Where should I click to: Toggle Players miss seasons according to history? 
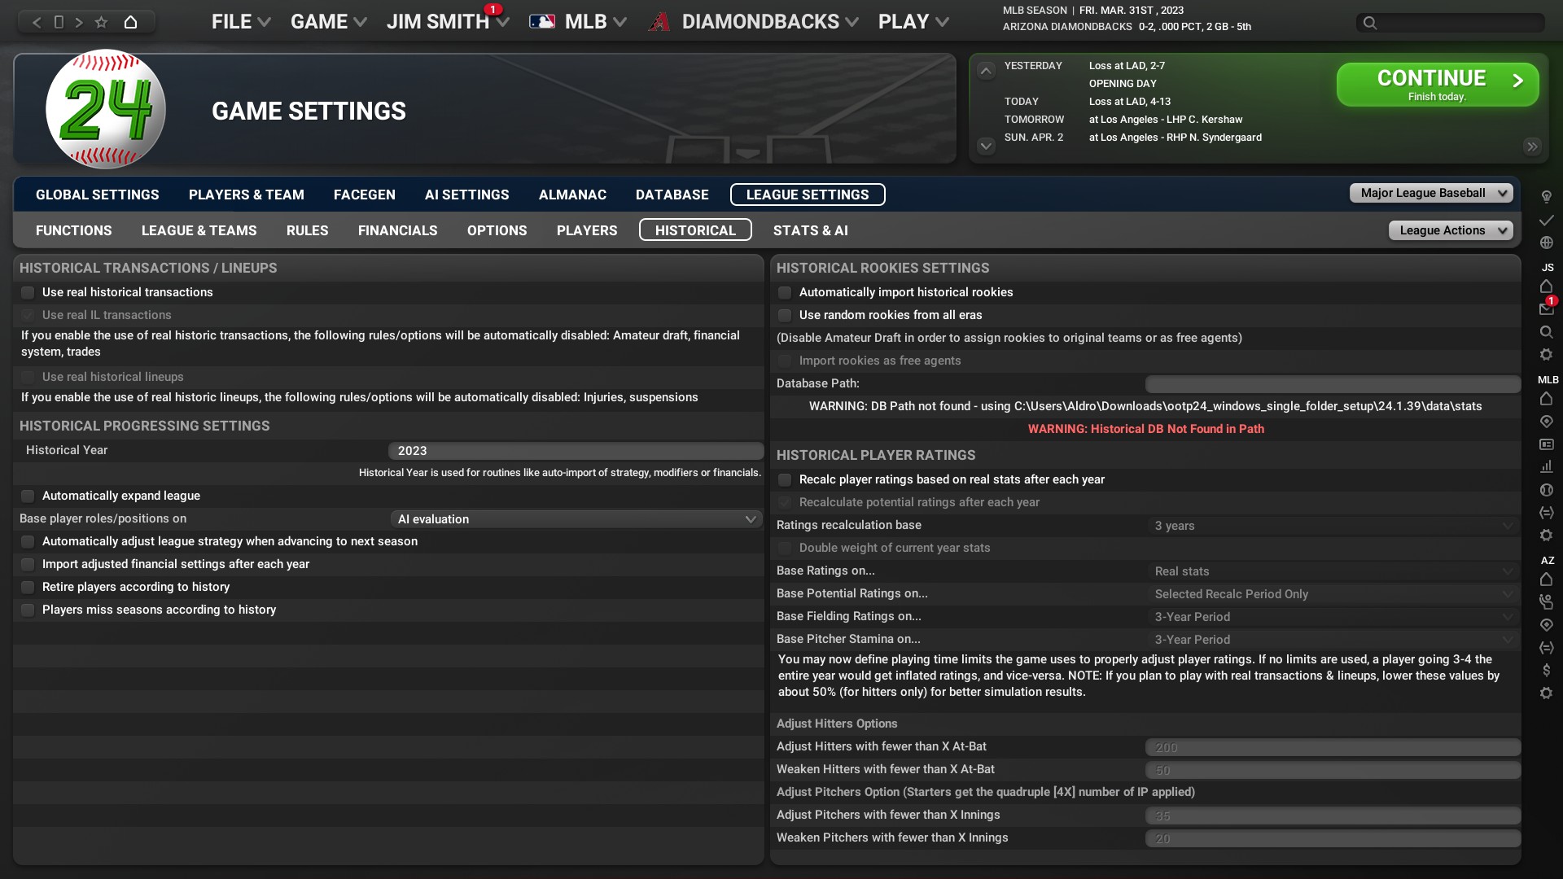(x=28, y=610)
